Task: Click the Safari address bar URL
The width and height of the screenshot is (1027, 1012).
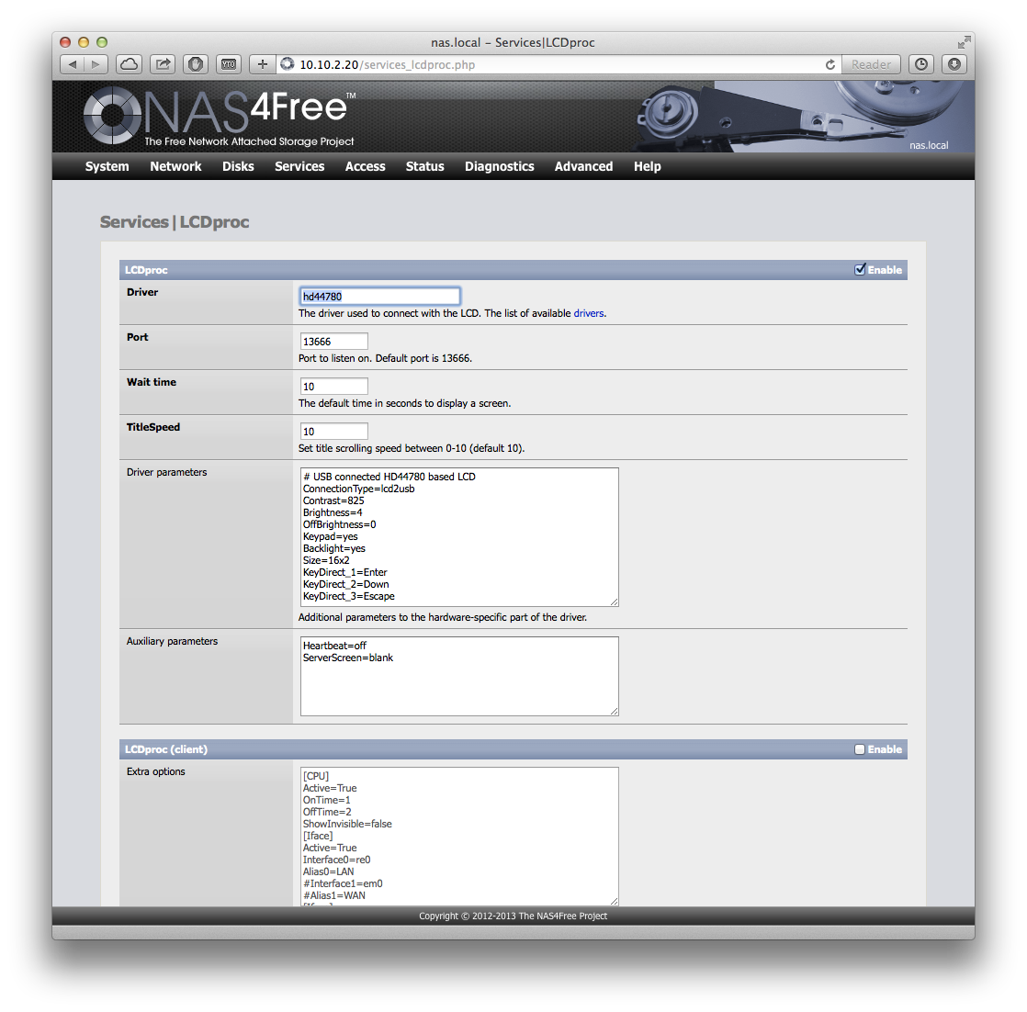Action: tap(387, 65)
